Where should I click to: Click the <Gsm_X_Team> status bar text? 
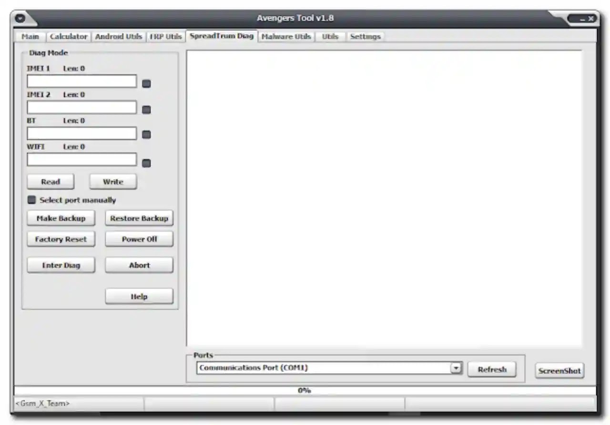[x=43, y=404]
